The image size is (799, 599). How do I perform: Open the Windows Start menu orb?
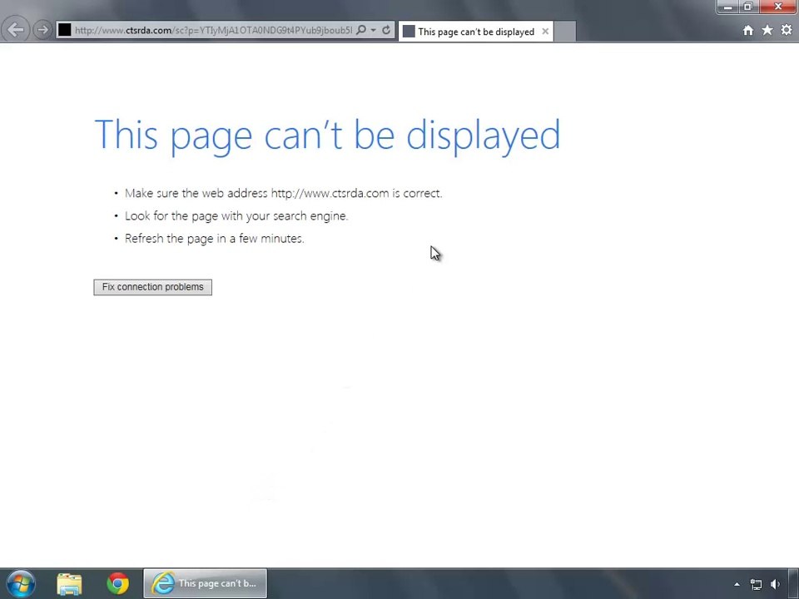coord(21,584)
